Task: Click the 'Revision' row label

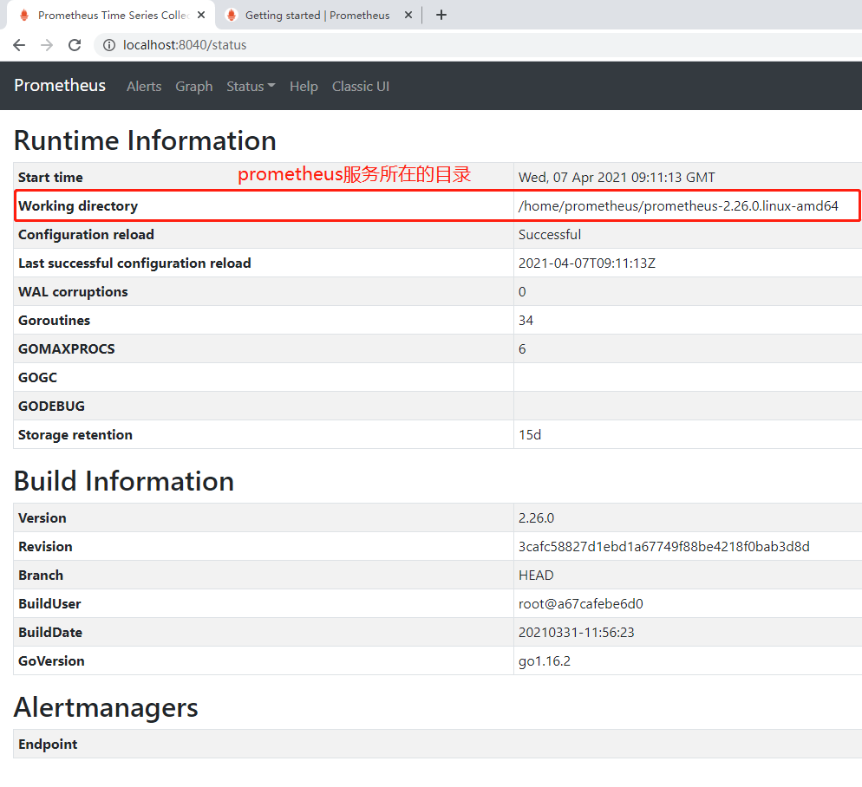Action: coord(45,547)
